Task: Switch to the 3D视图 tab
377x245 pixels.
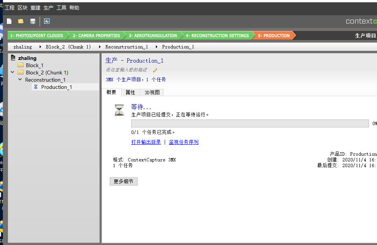Action: tap(152, 92)
